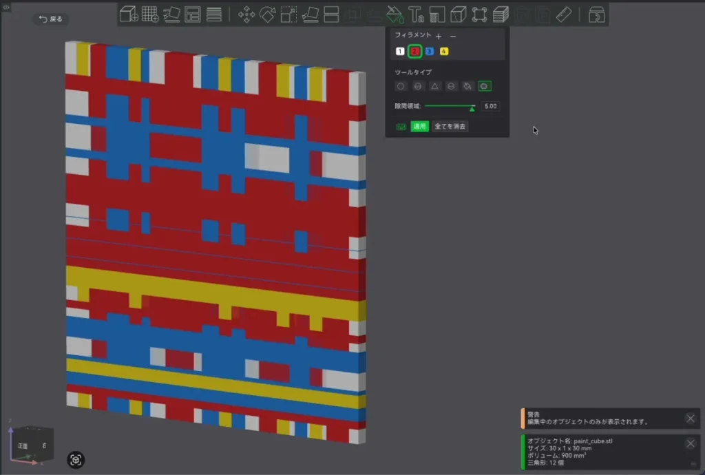Click the 隙間領域 value field showing 5.00

pos(490,106)
